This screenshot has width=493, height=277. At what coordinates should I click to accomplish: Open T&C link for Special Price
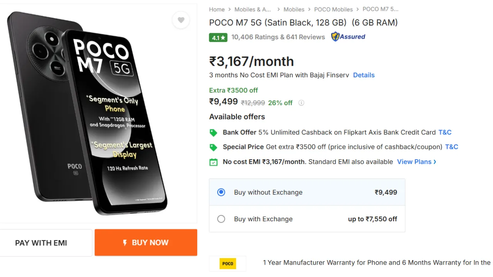coord(451,147)
